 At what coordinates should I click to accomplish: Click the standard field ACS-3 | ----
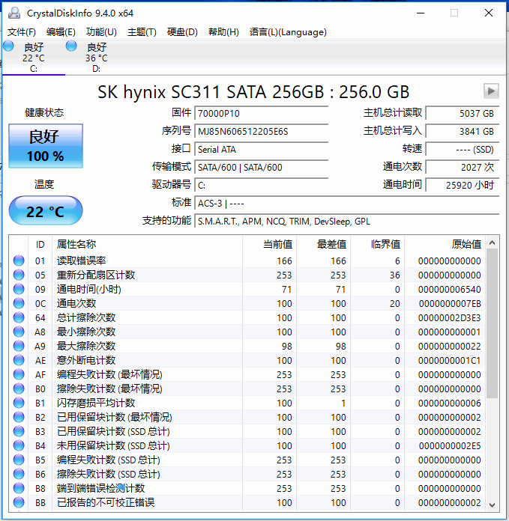347,203
